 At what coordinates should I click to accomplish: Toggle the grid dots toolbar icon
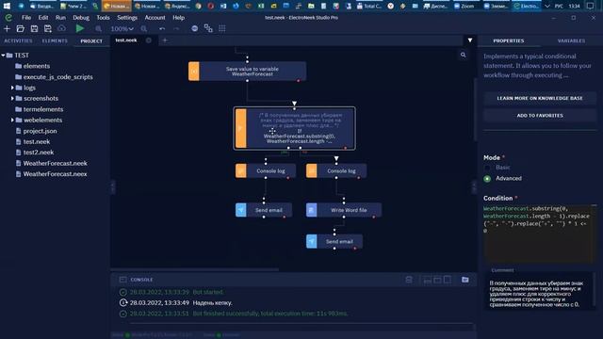pyautogui.click(x=222, y=29)
